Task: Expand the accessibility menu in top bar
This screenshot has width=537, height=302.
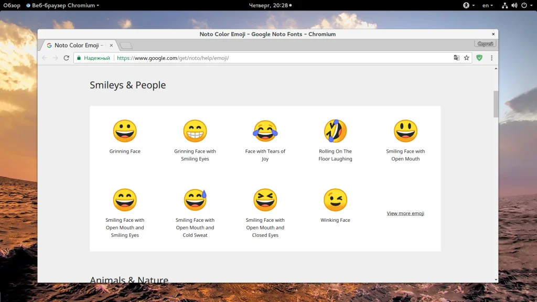Action: pos(468,5)
